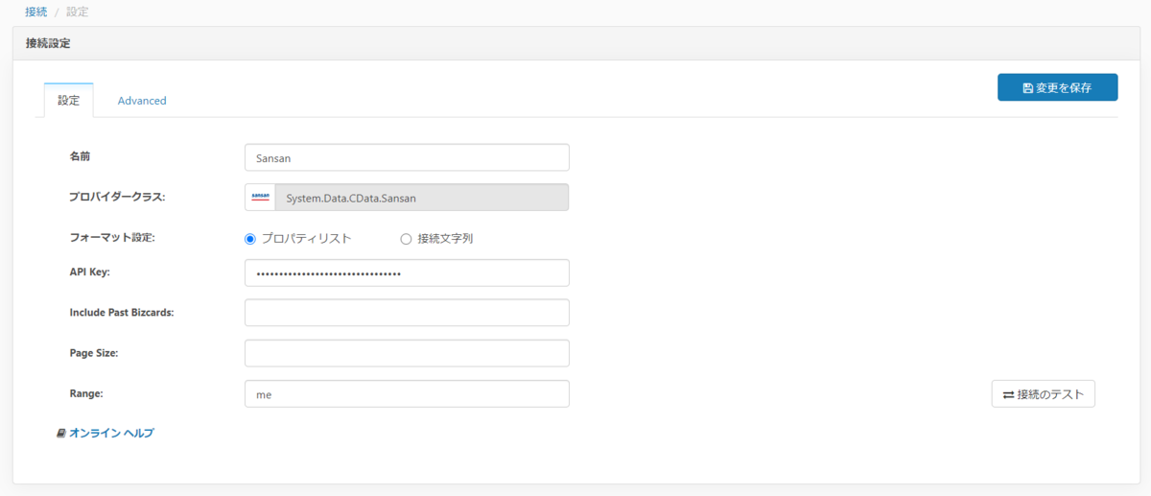Click the Include Past Bizcards: label
Image resolution: width=1151 pixels, height=496 pixels.
tap(122, 313)
